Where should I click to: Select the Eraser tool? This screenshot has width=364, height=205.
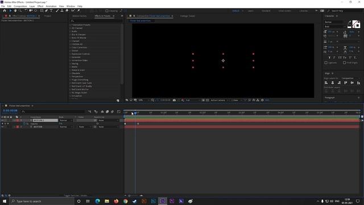[x=67, y=11]
